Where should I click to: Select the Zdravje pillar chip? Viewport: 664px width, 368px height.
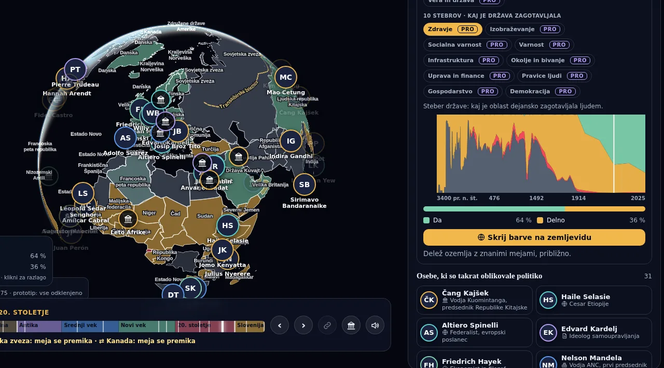tap(453, 30)
